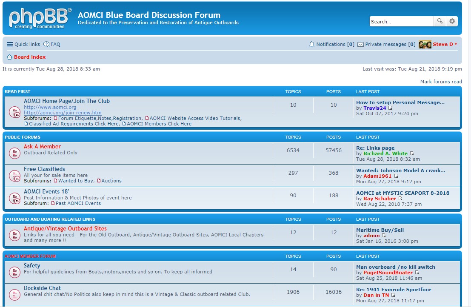Open the FAQ page link
Image resolution: width=471 pixels, height=307 pixels.
click(x=55, y=44)
